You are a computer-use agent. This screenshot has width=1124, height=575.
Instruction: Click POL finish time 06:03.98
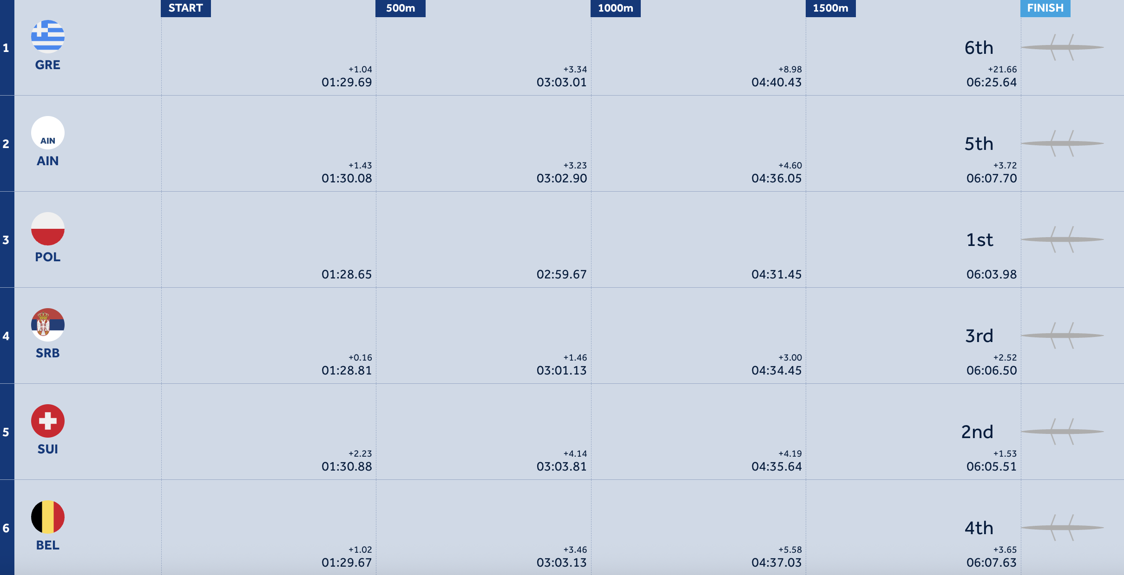click(x=992, y=274)
